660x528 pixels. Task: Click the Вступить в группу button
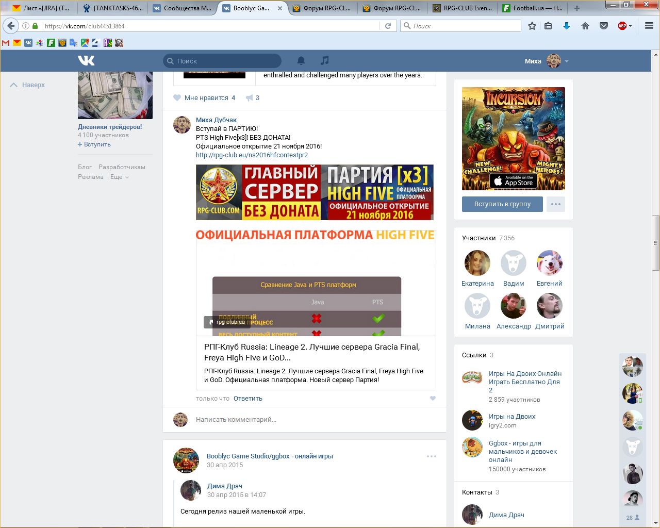(x=503, y=204)
